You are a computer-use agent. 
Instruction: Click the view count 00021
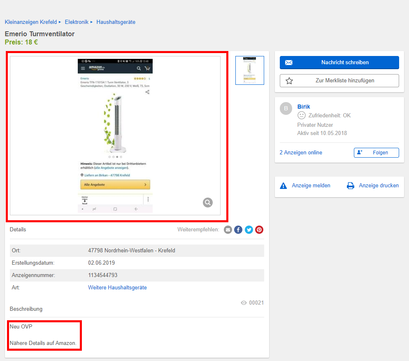[x=256, y=303]
